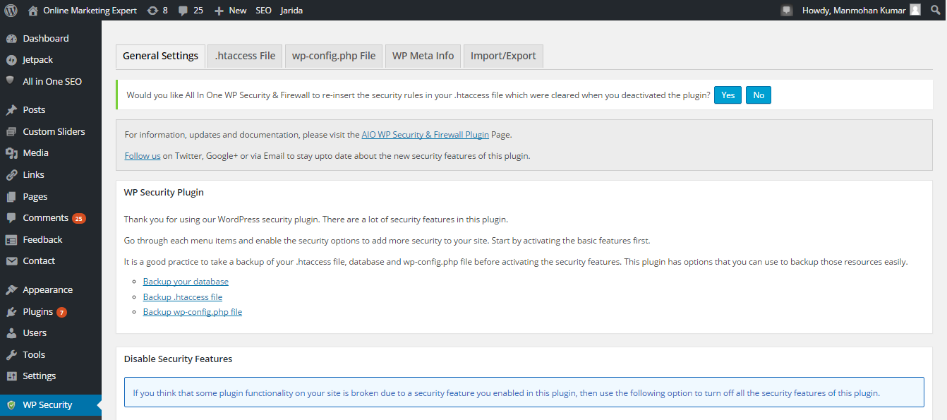Click the Tools wrench icon

(x=11, y=355)
